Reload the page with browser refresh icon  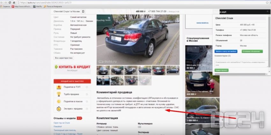10,2
